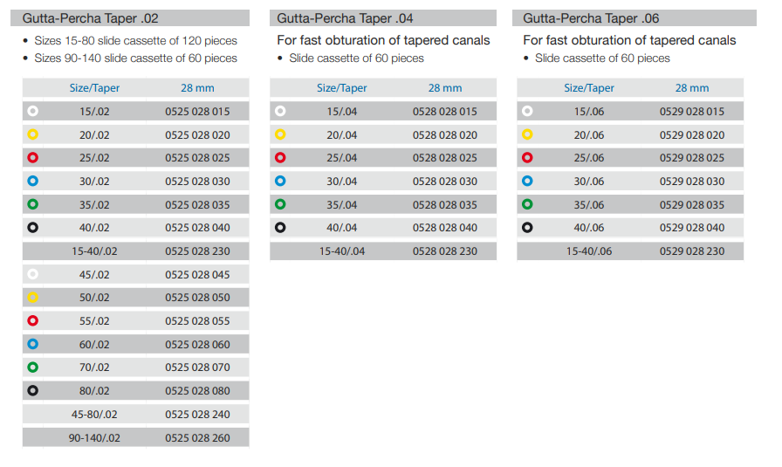Click the Size/Taper header in the .06 table
The image size is (782, 467).
(589, 88)
